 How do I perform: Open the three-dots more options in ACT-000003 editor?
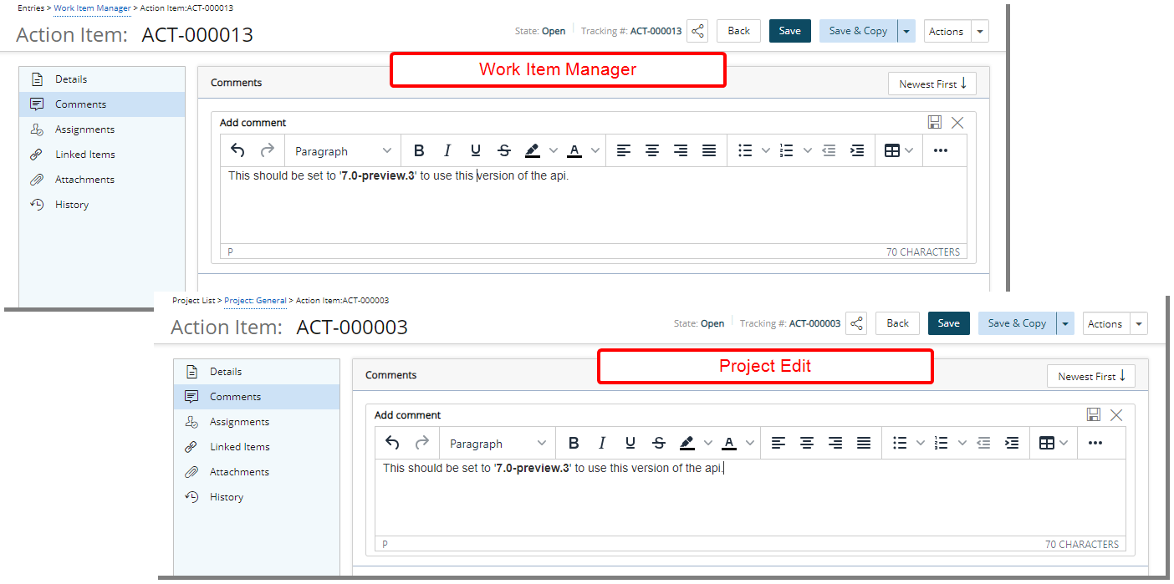pyautogui.click(x=1095, y=443)
